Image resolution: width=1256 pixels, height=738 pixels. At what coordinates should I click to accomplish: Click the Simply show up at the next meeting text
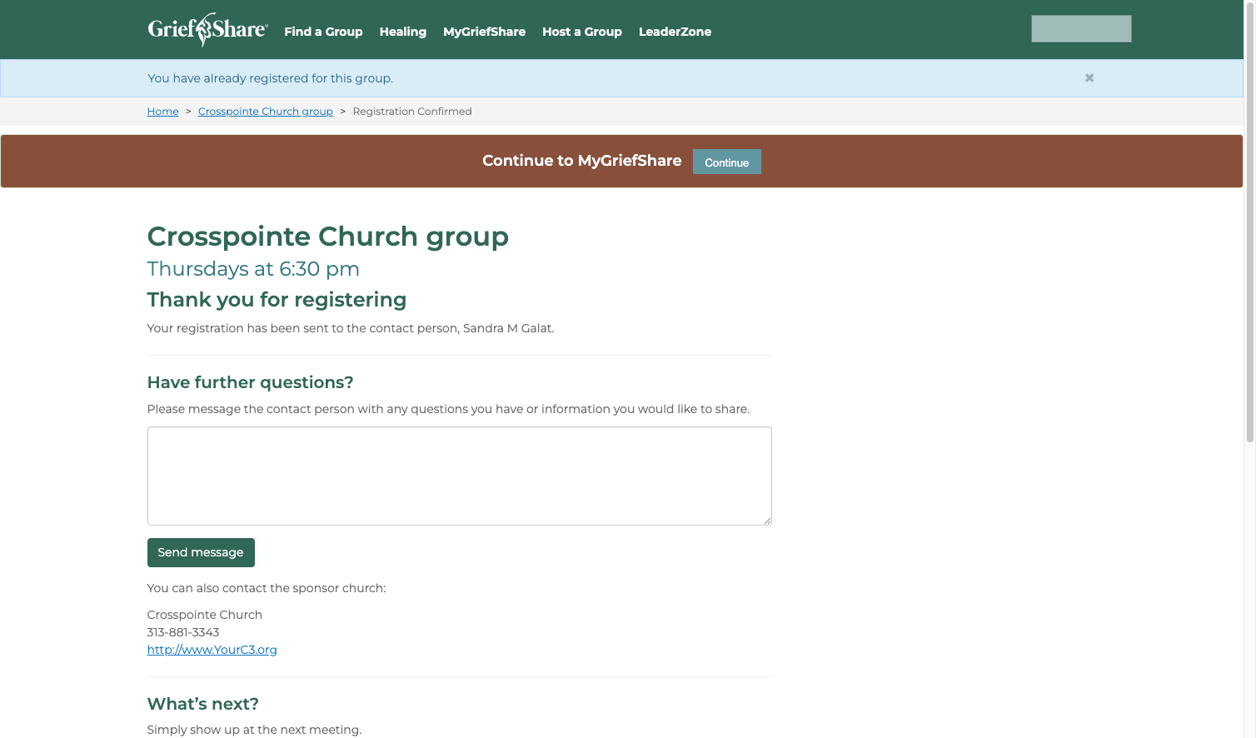click(255, 730)
